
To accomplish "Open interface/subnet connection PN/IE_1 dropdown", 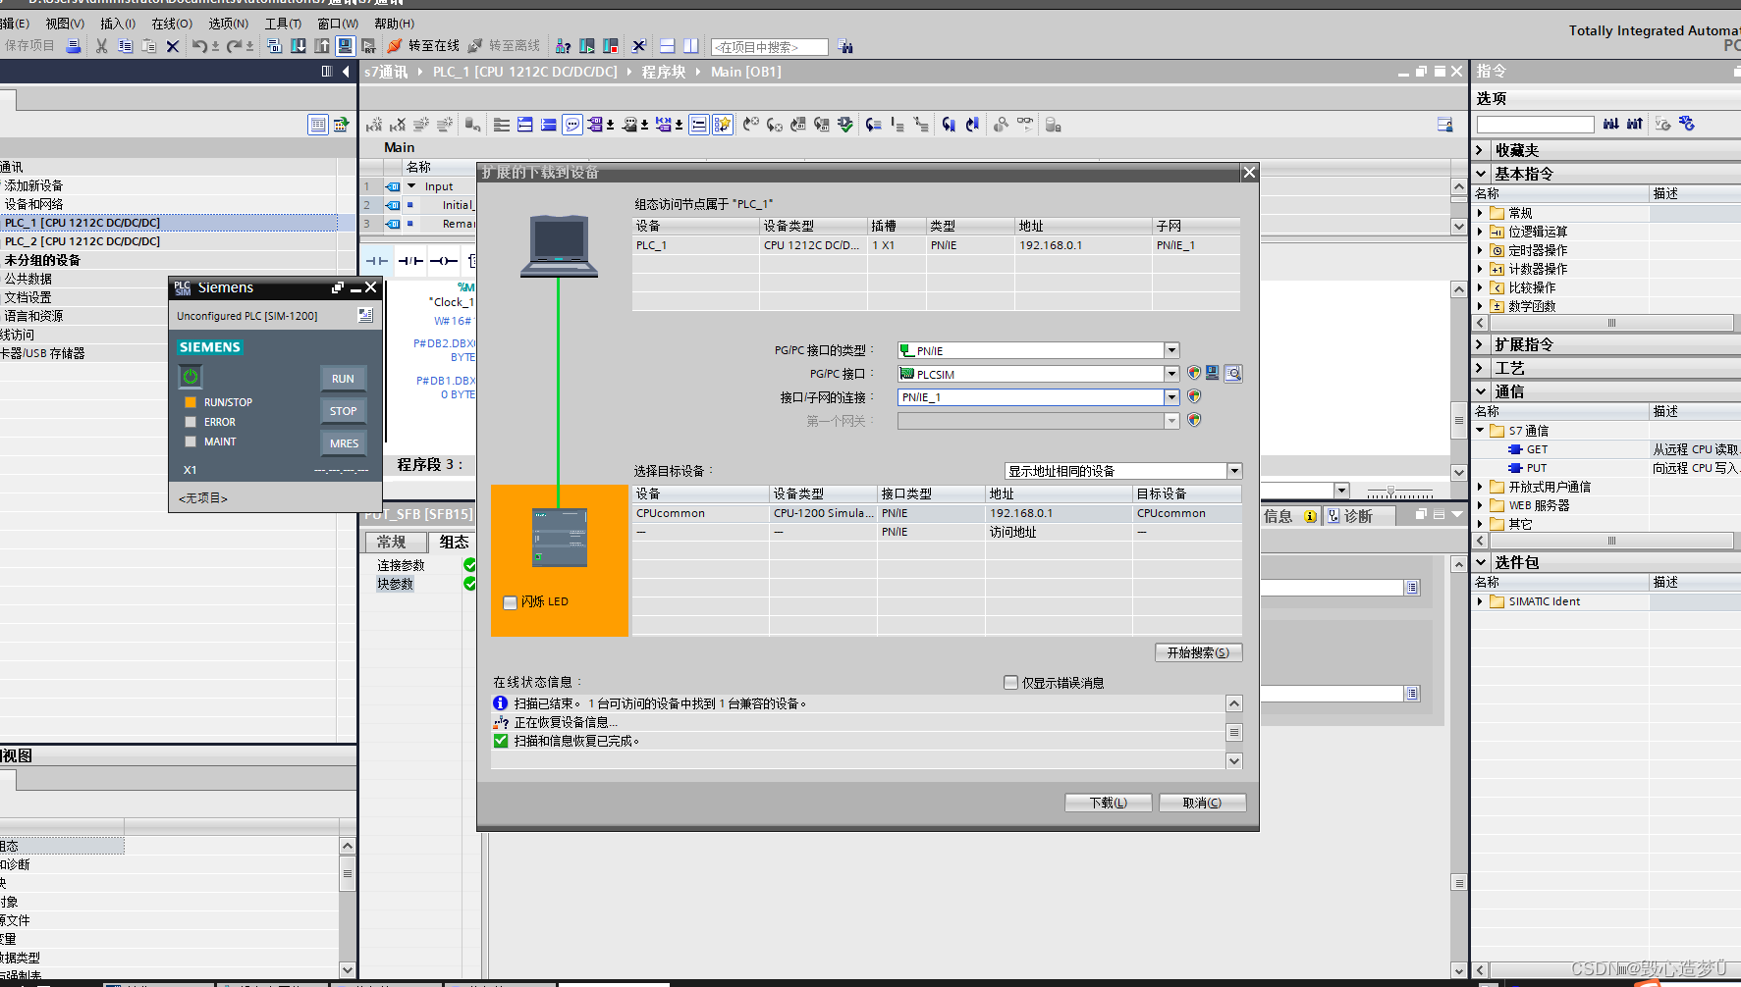I will [x=1171, y=397].
